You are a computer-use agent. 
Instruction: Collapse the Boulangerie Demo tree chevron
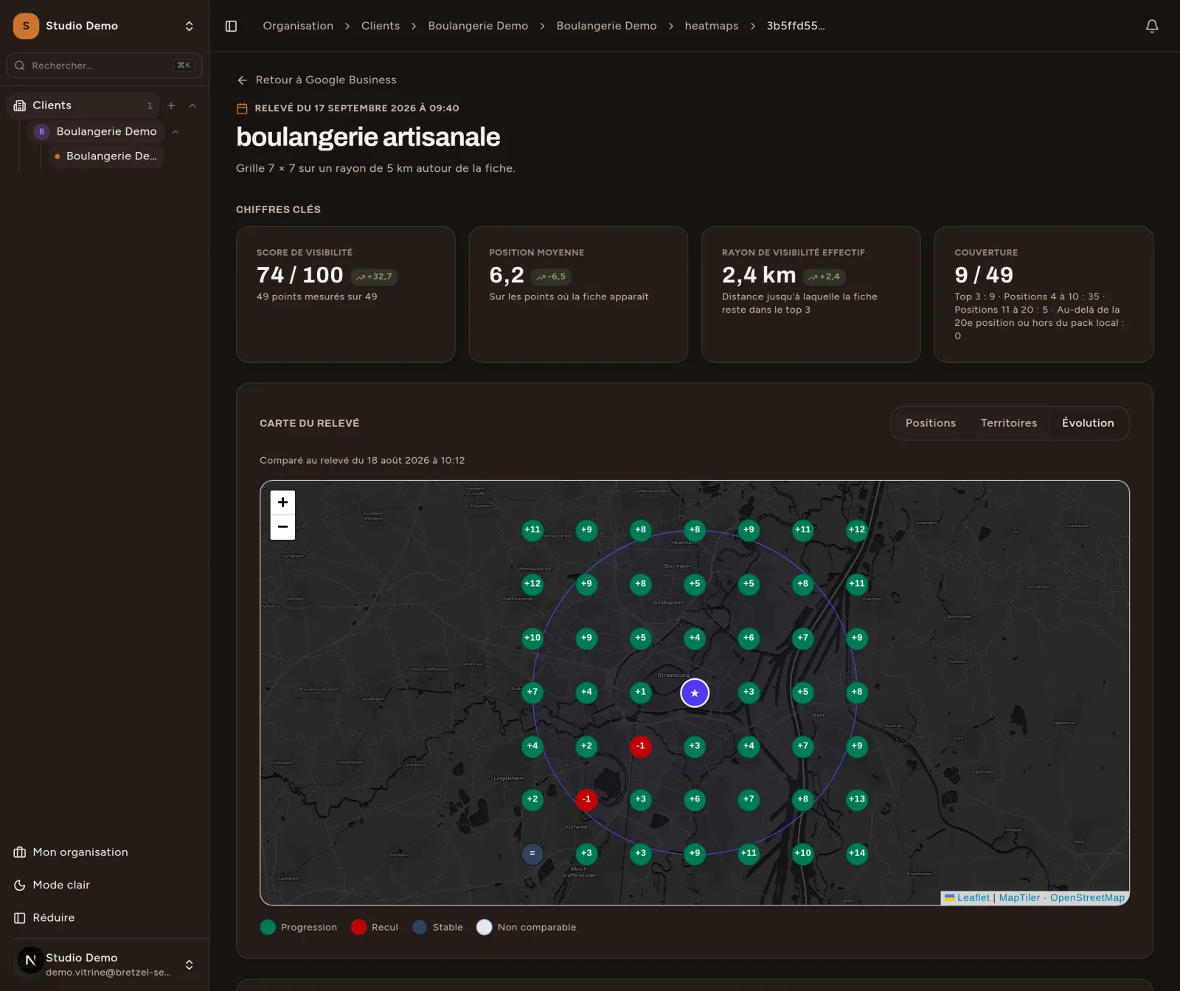(176, 132)
